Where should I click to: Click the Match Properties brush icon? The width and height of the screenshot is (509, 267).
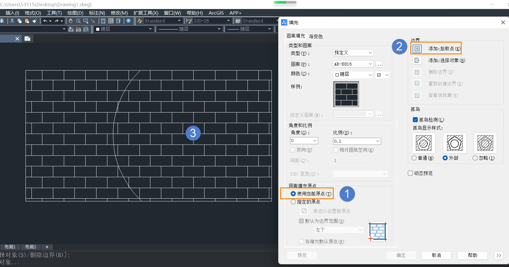click(x=35, y=21)
